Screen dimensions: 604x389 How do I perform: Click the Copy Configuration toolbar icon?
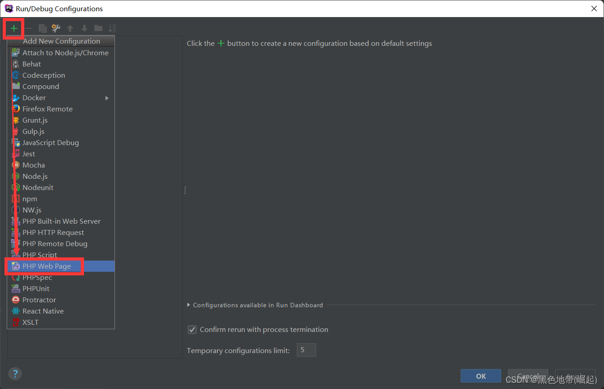[x=43, y=28]
